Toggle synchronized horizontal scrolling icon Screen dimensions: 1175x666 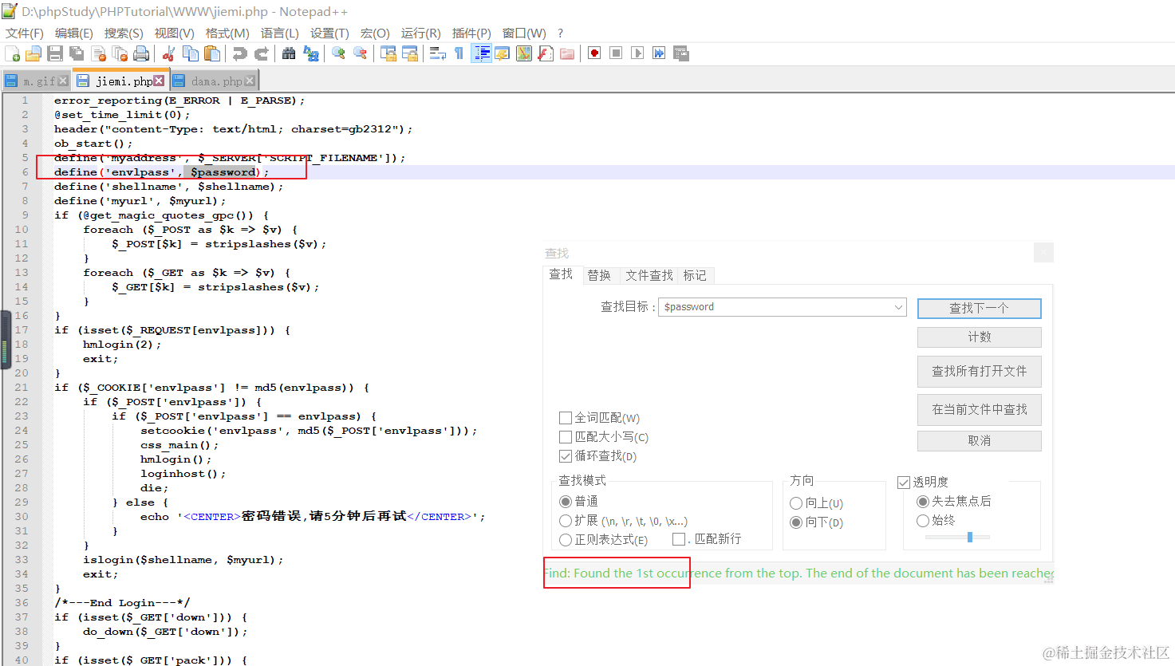(x=410, y=53)
